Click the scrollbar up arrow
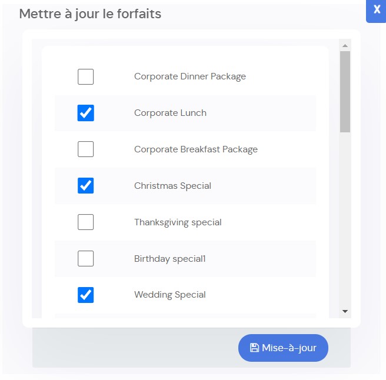This screenshot has width=386, height=380. [x=345, y=45]
